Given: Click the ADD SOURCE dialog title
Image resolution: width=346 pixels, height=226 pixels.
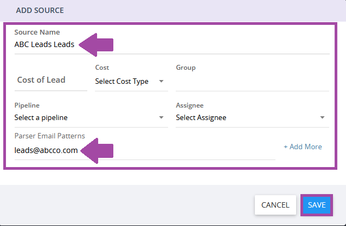Looking at the screenshot, I should coord(40,10).
